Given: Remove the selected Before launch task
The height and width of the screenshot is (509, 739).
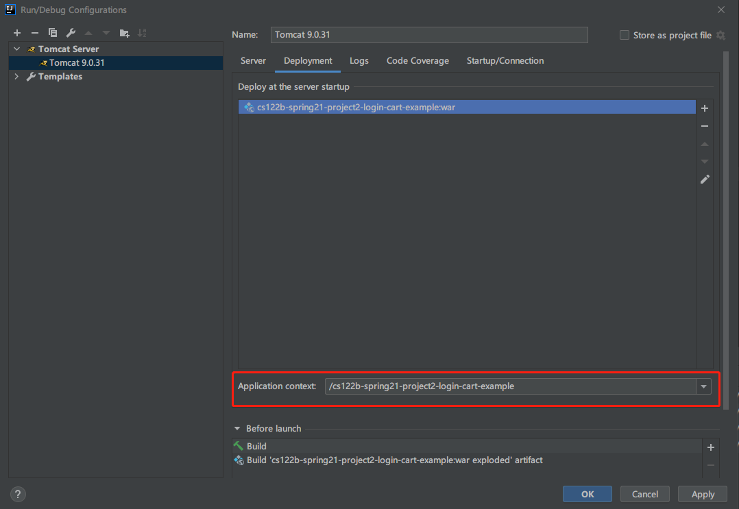Looking at the screenshot, I should tap(711, 465).
